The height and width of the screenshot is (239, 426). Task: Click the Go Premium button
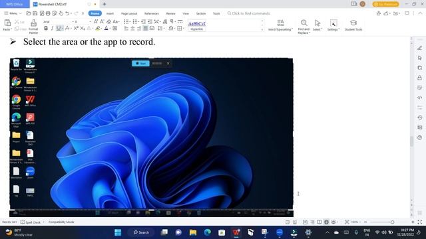386,4
